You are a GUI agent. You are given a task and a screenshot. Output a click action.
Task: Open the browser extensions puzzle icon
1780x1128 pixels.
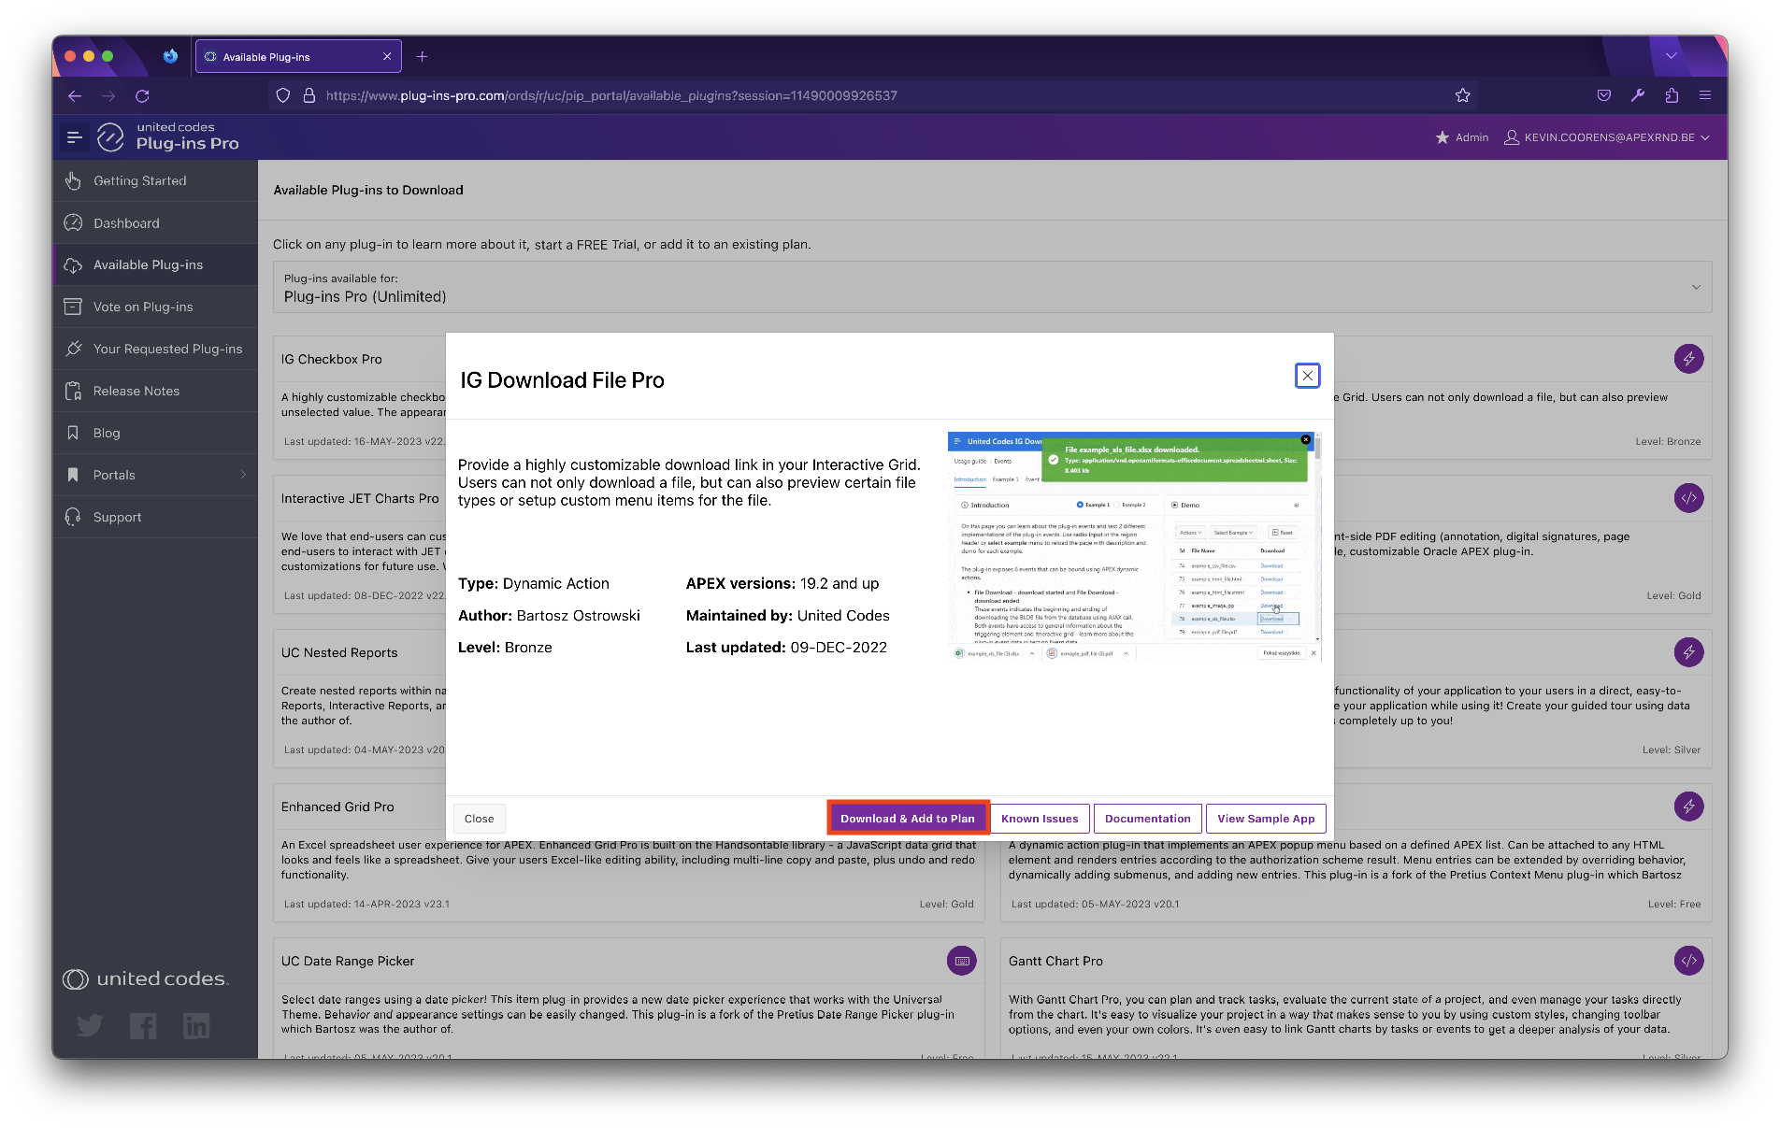point(1672,95)
